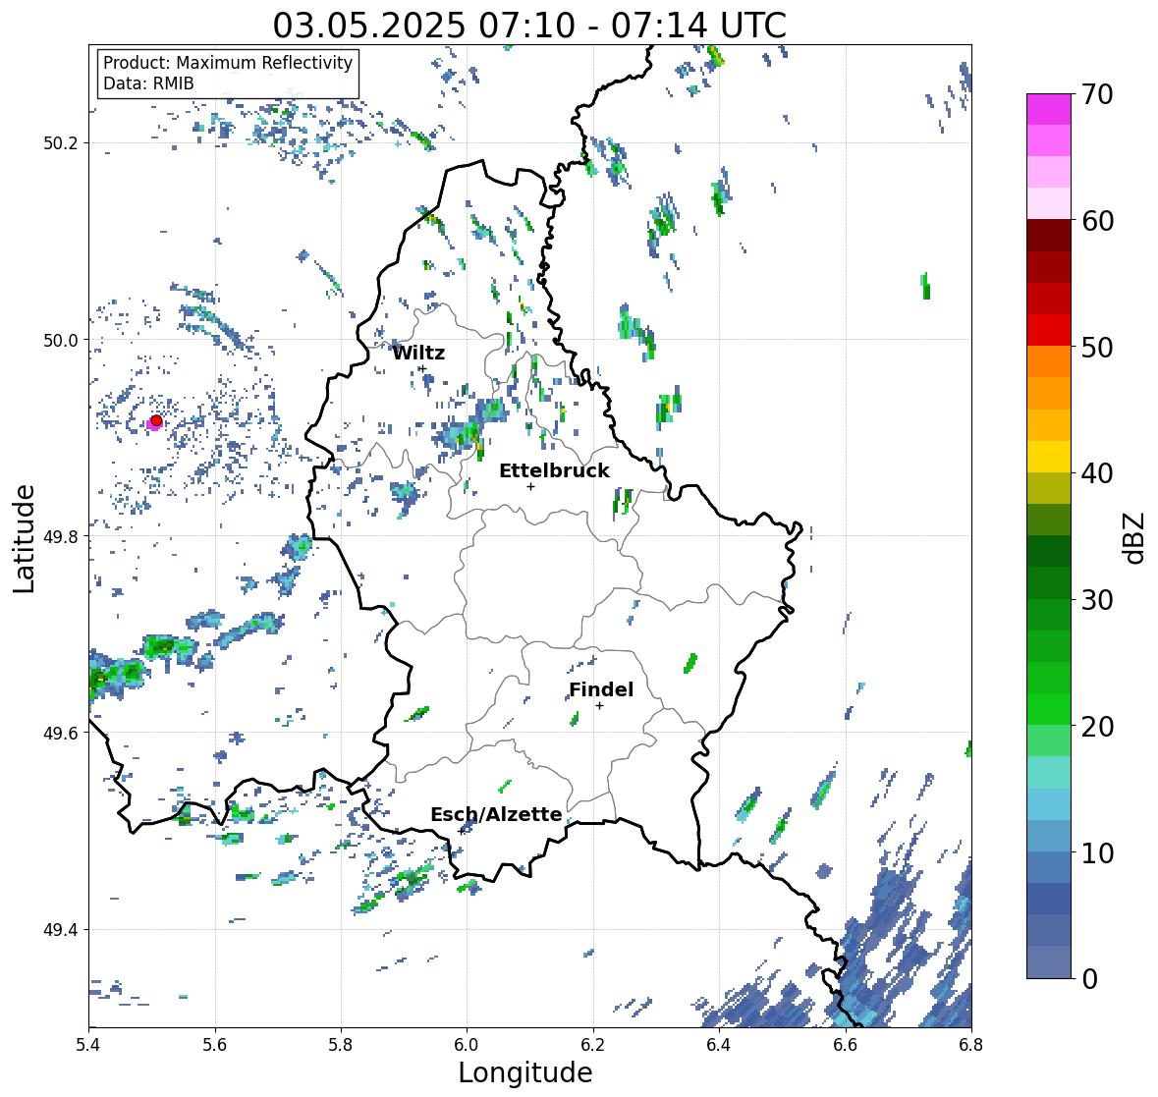
Task: Click the Findel station cross marker
Action: 600,706
